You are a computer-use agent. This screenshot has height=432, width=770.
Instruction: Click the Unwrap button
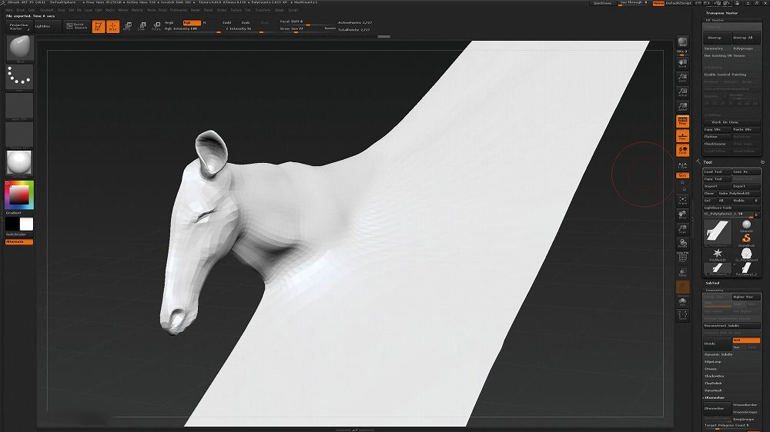(x=718, y=38)
